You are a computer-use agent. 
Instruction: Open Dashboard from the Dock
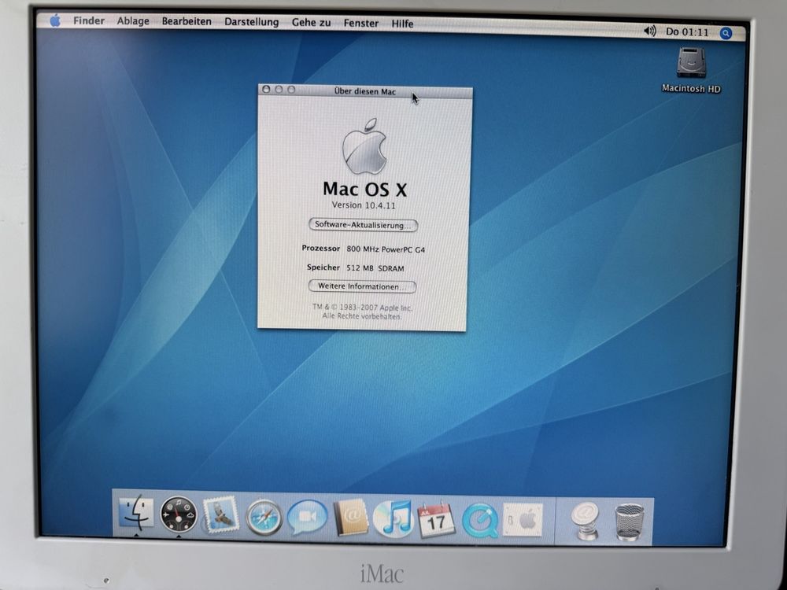click(179, 514)
